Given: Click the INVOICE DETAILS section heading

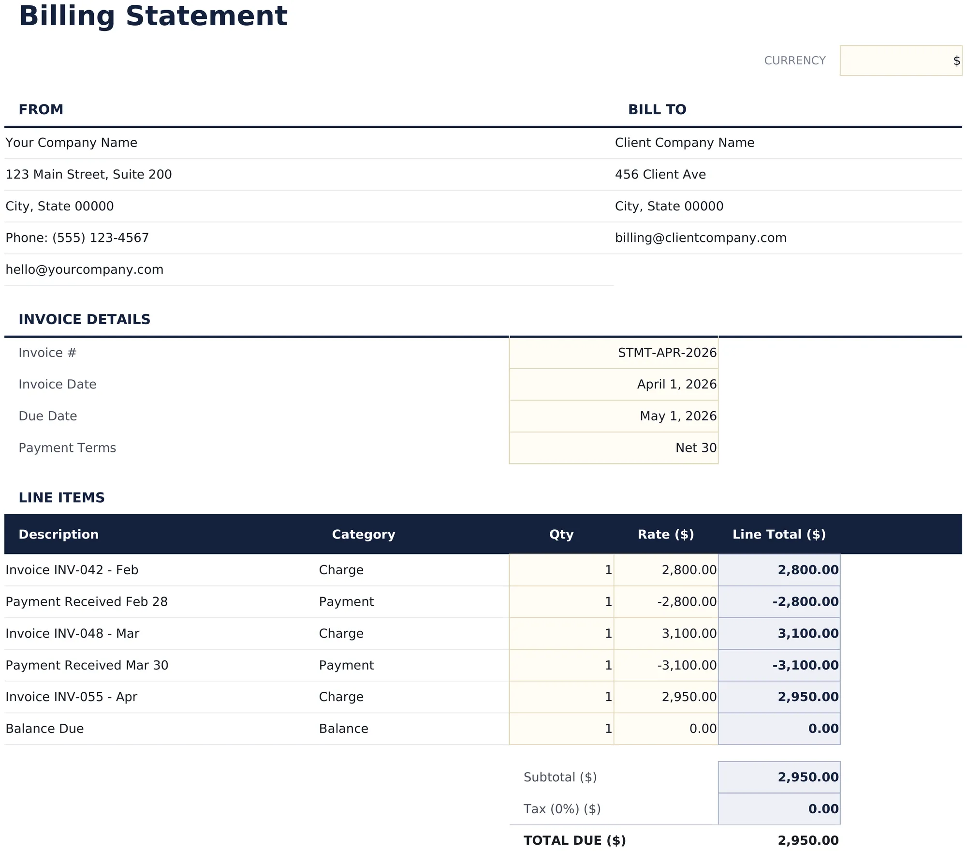Looking at the screenshot, I should (85, 319).
